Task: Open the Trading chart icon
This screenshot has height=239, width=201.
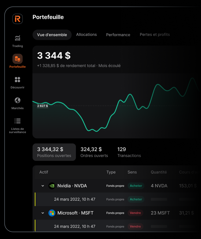Action: coord(17,38)
